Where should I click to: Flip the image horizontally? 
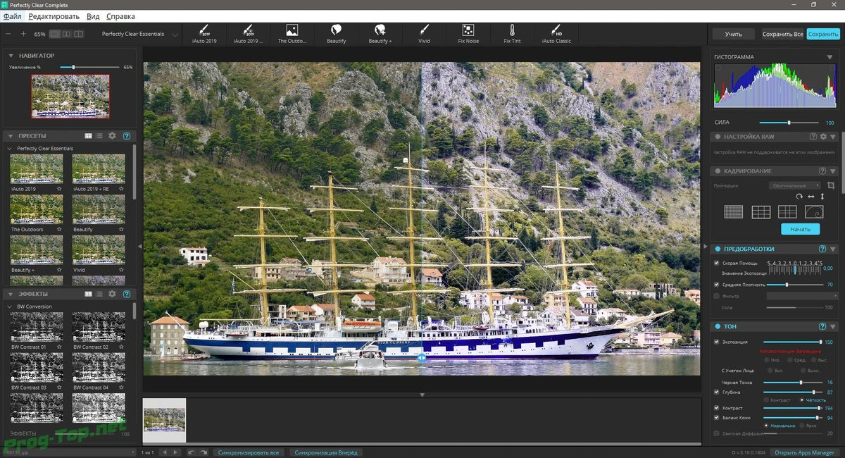(x=811, y=197)
